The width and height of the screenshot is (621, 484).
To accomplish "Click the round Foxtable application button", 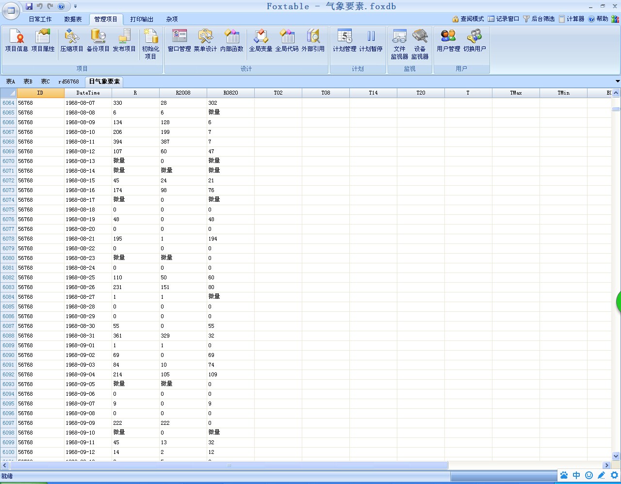I will pyautogui.click(x=11, y=10).
